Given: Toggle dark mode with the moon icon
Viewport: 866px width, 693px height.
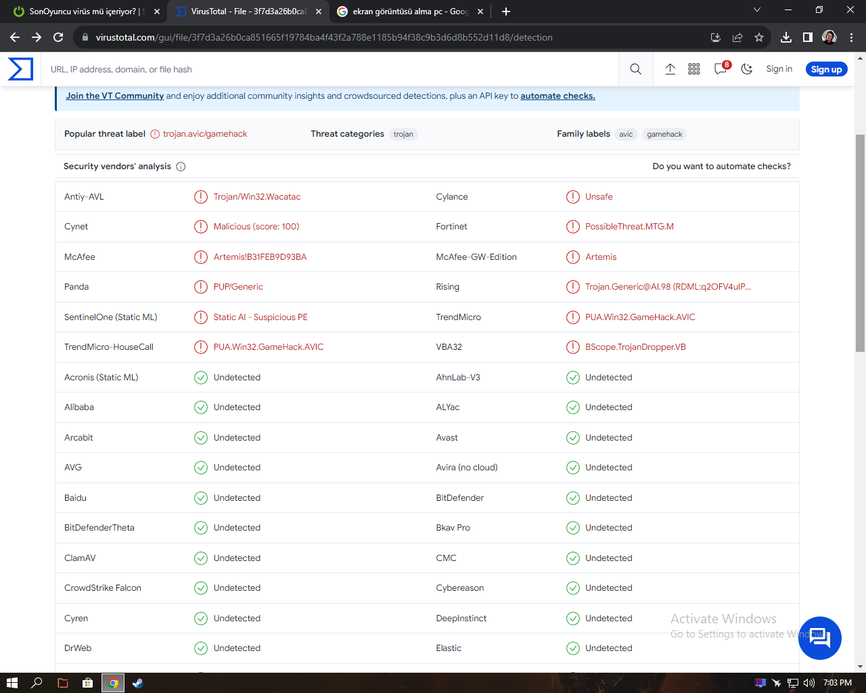Looking at the screenshot, I should [746, 69].
